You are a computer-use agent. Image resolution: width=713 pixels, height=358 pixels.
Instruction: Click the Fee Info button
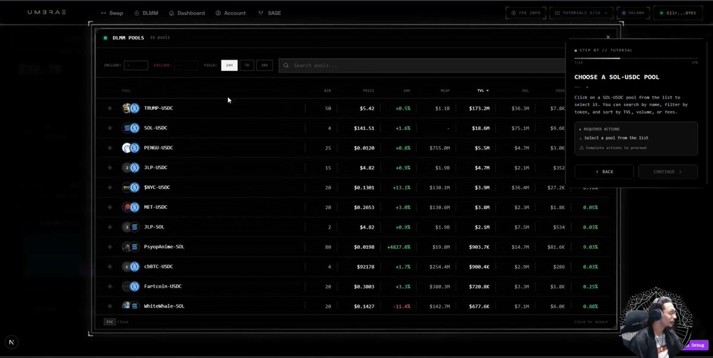click(x=526, y=12)
